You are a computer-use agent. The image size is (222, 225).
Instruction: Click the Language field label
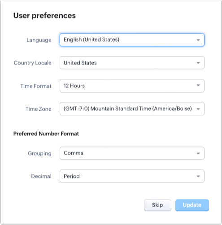click(39, 40)
